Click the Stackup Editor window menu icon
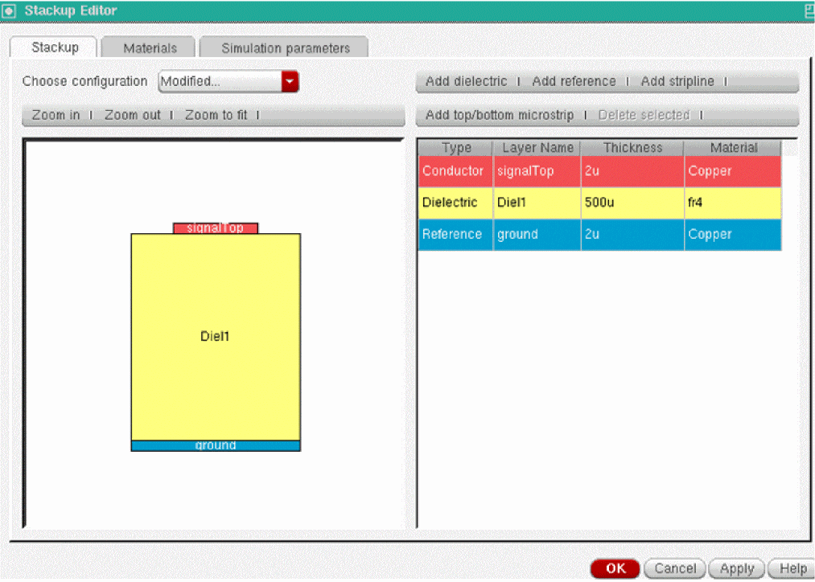 click(9, 10)
